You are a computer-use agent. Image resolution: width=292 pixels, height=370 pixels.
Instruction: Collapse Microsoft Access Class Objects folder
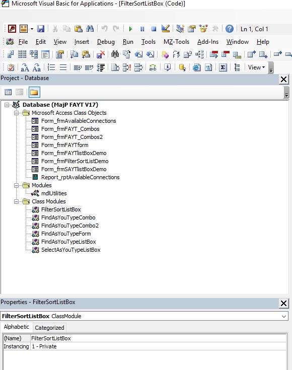click(x=16, y=113)
